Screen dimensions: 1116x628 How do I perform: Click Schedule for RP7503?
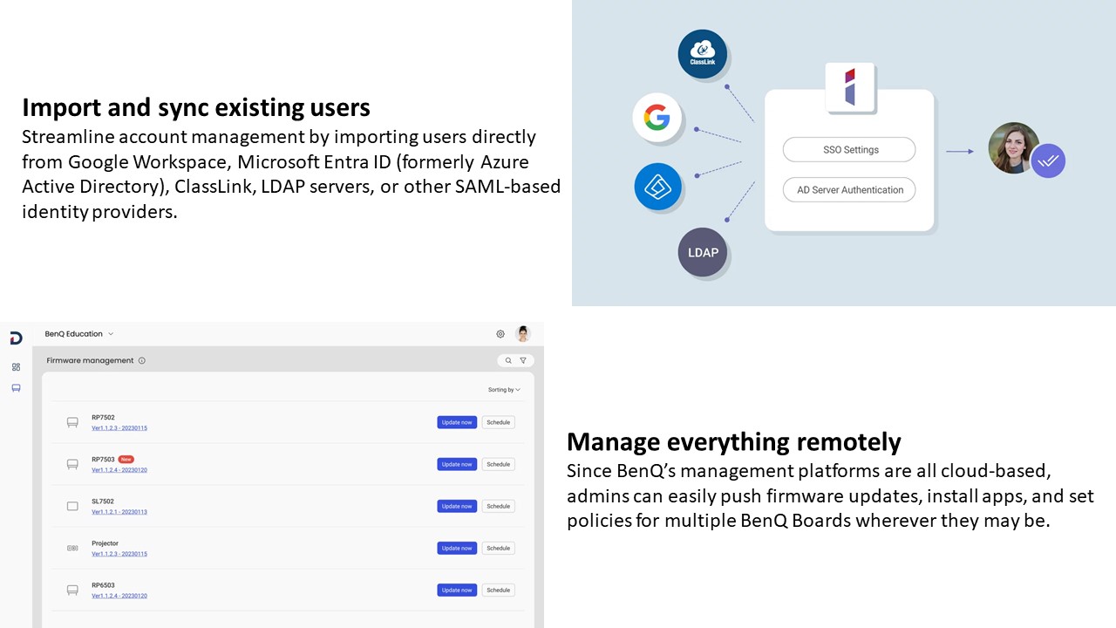click(x=499, y=464)
